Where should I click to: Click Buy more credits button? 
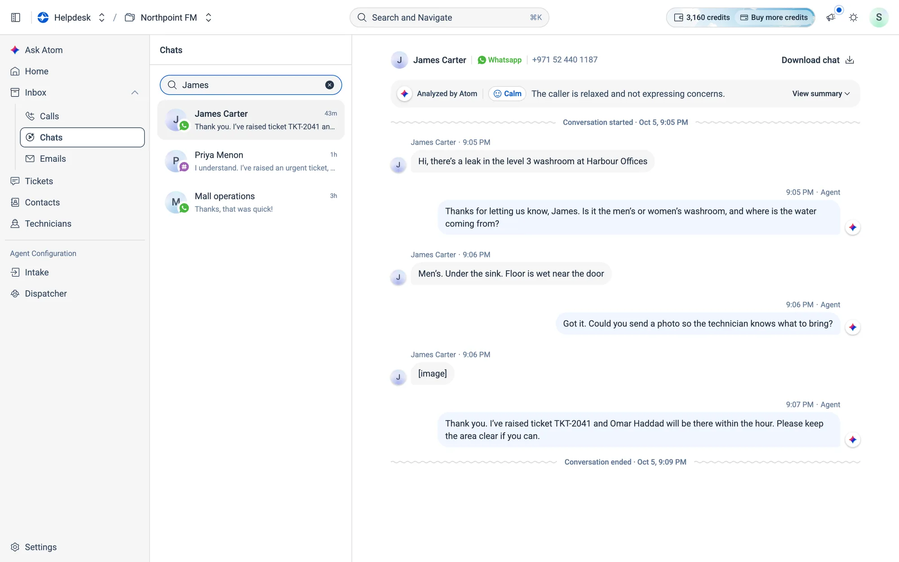coord(774,18)
